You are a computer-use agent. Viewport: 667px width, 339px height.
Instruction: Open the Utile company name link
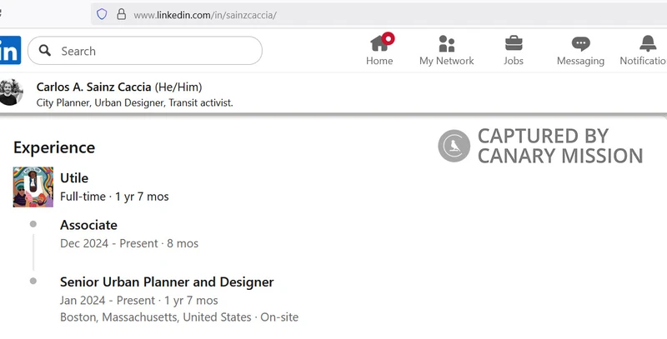74,177
